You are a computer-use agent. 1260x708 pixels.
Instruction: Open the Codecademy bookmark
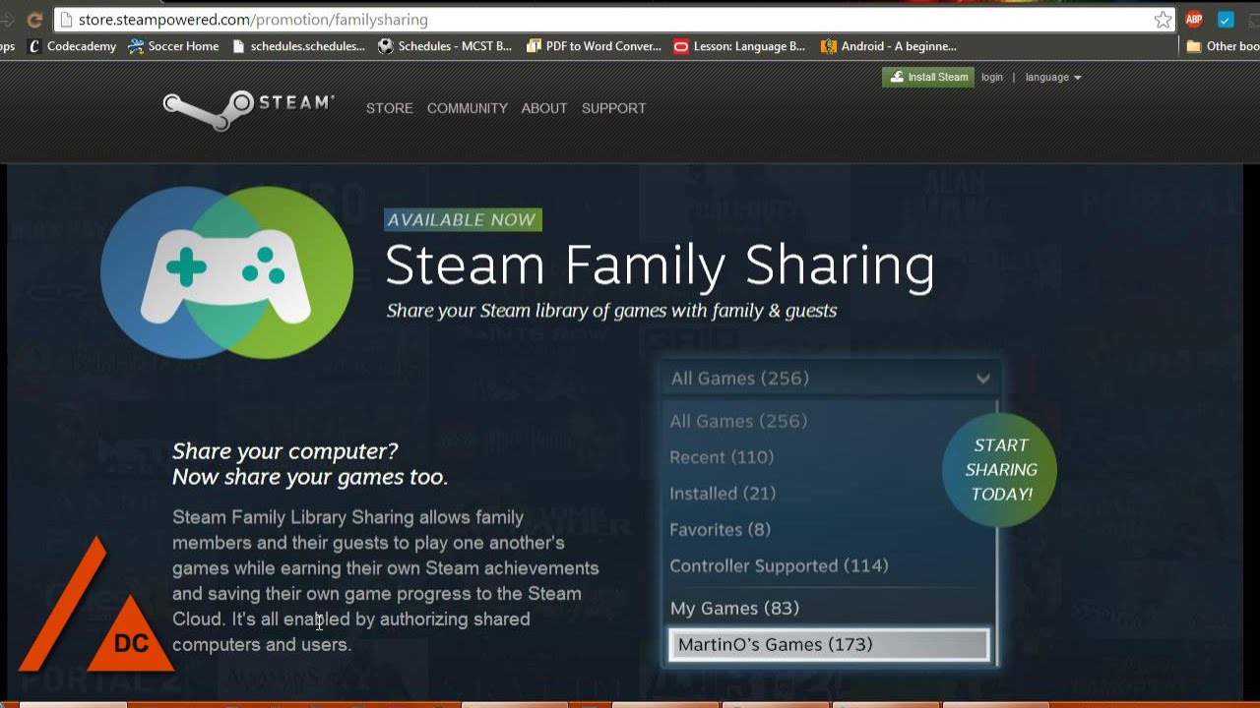73,46
